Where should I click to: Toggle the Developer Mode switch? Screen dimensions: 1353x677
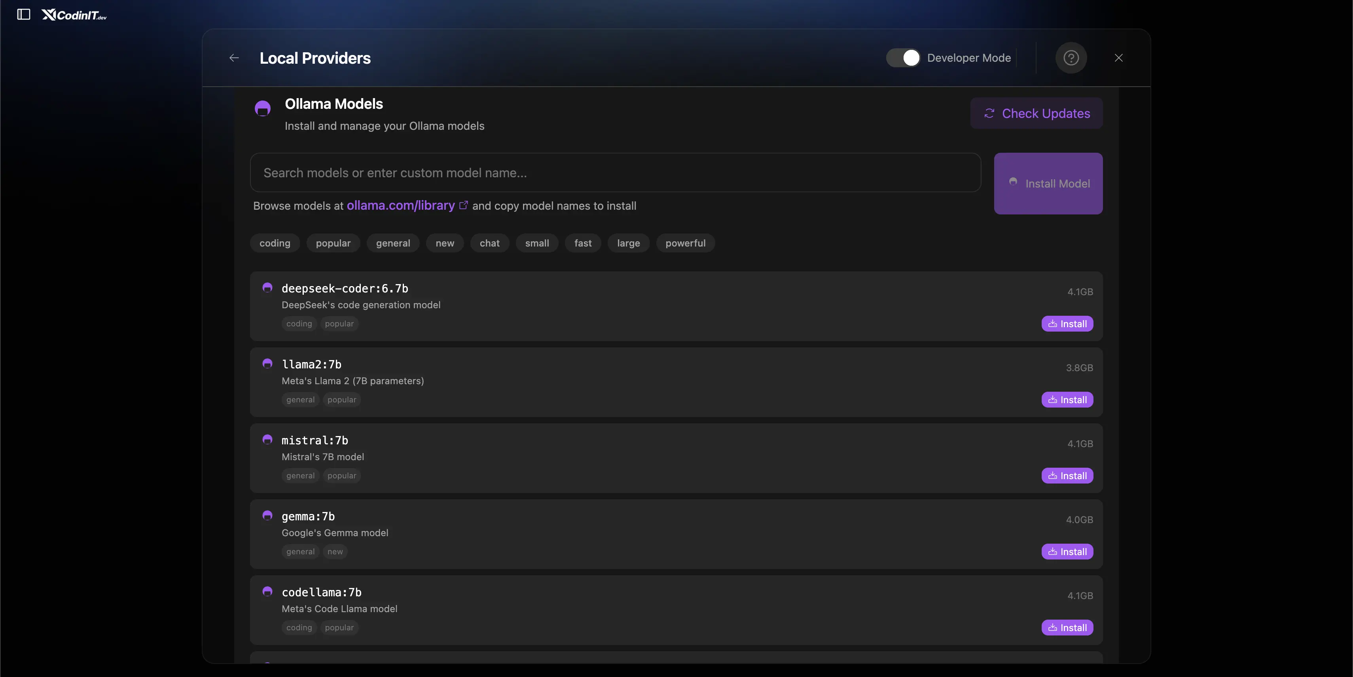pyautogui.click(x=903, y=58)
